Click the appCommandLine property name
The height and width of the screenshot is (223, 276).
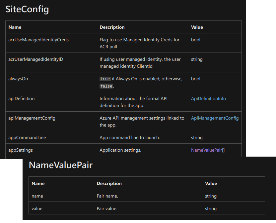click(x=28, y=137)
